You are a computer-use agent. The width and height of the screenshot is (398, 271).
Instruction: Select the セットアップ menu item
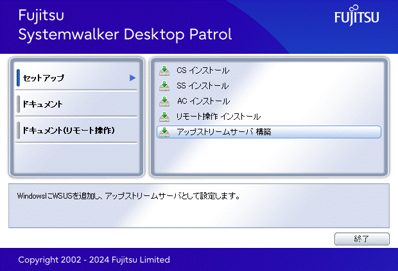[76, 78]
